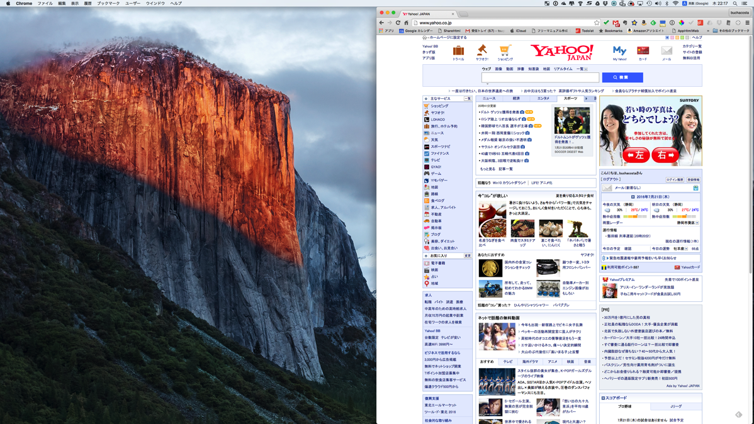The width and height of the screenshot is (754, 424).
Task: Switch to the ニュース news tab
Action: click(489, 98)
